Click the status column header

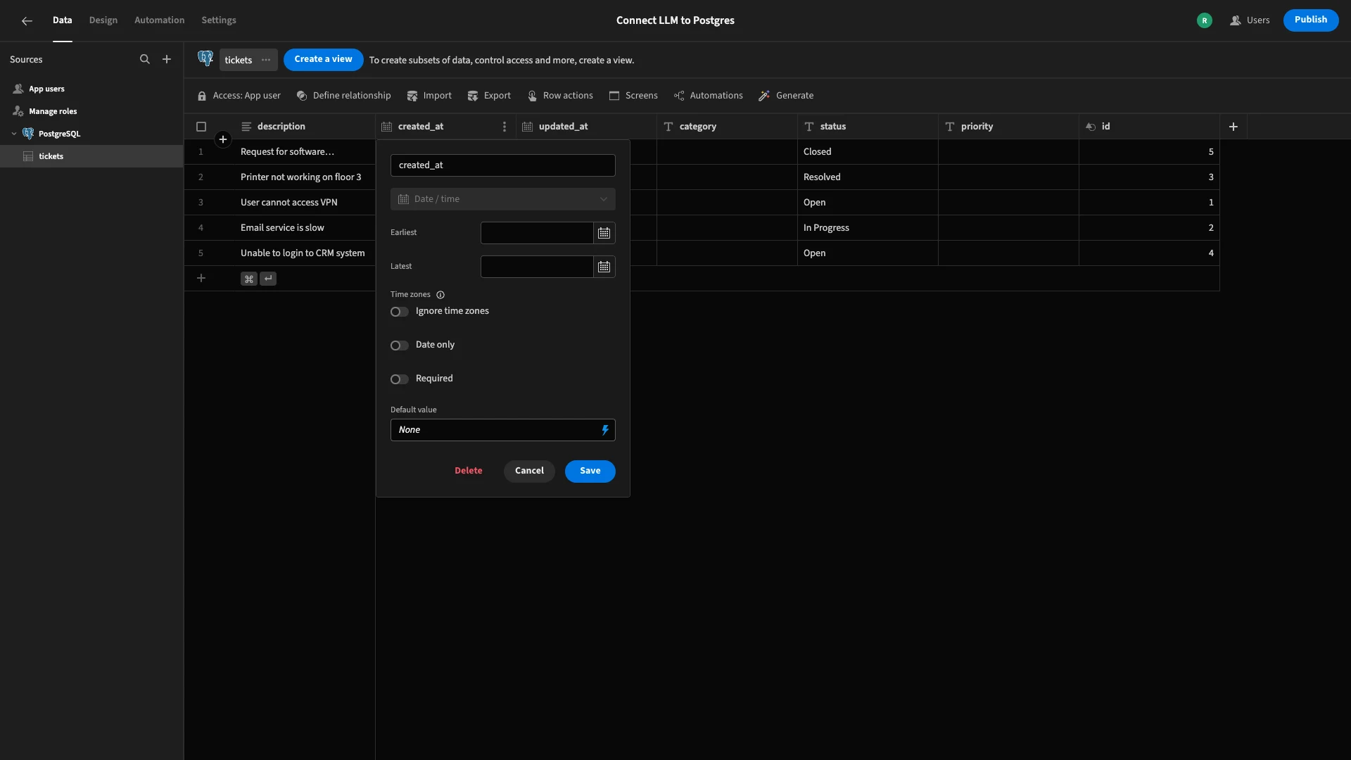tap(868, 127)
